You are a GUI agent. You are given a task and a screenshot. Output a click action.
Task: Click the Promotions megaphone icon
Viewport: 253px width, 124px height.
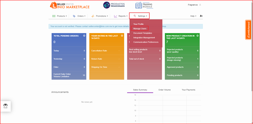[93, 16]
